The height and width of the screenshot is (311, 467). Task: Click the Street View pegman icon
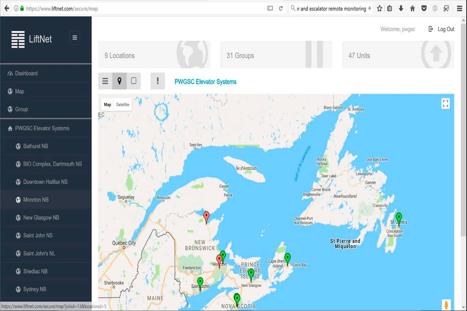446,305
